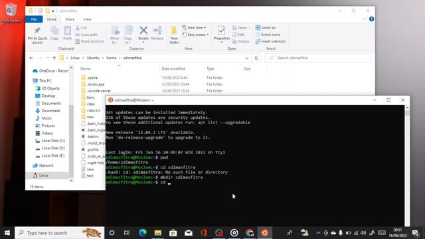The image size is (425, 239).
Task: Click the Edit command in Open group
Action: (x=238, y=35)
